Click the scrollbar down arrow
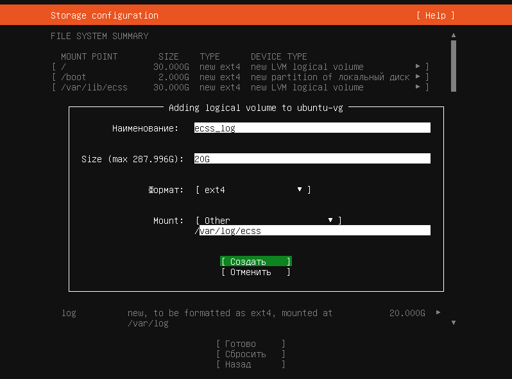Image resolution: width=512 pixels, height=379 pixels. pos(454,323)
